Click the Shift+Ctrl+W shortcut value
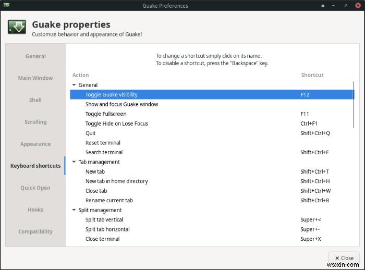 (315, 191)
